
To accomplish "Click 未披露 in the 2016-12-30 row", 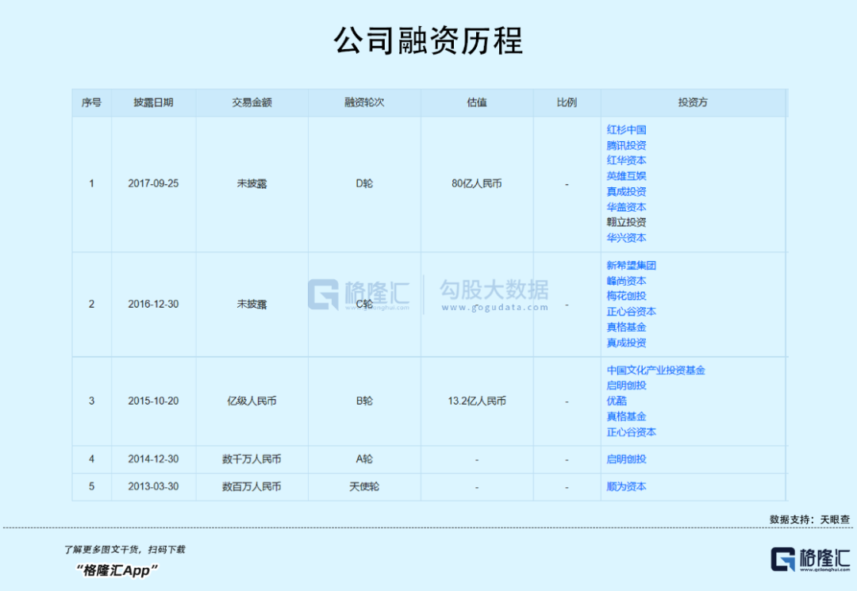I will [x=252, y=305].
